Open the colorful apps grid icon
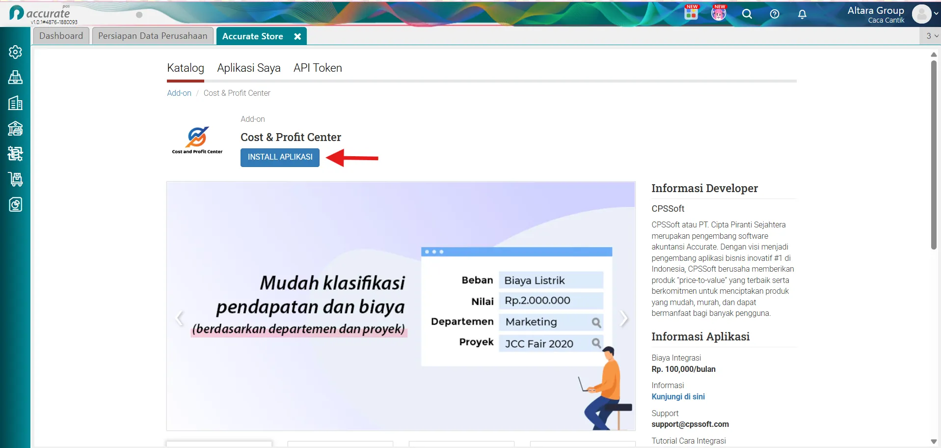The image size is (941, 448). click(x=691, y=13)
